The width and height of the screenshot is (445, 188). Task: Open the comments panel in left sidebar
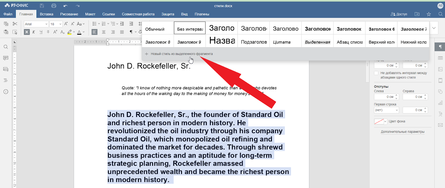click(6, 58)
